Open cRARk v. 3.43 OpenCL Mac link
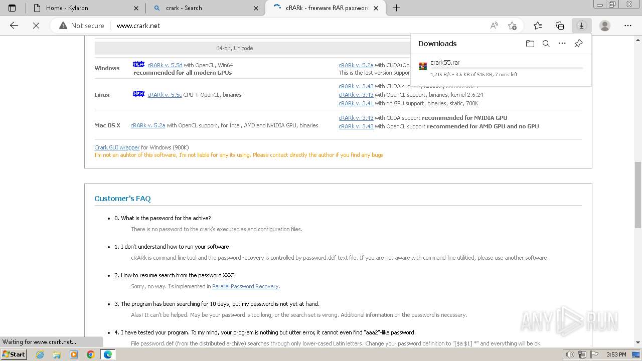Viewport: 642px width, 361px height. tap(356, 126)
